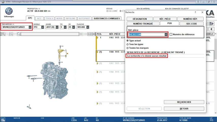
Task: Open the SUBSTANCES CHIMIQUES tab
Action: (107, 18)
